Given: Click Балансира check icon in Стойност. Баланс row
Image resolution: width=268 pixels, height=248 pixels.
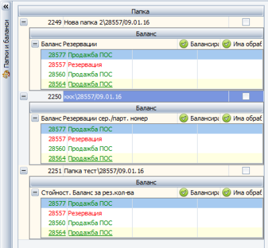Looking at the screenshot, I should [184, 192].
